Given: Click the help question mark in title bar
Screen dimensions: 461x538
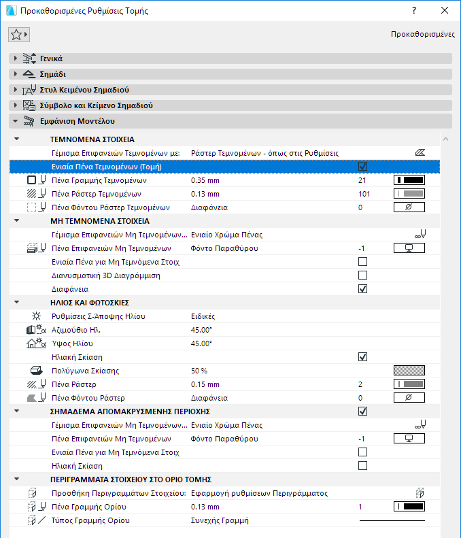Looking at the screenshot, I should (x=414, y=10).
